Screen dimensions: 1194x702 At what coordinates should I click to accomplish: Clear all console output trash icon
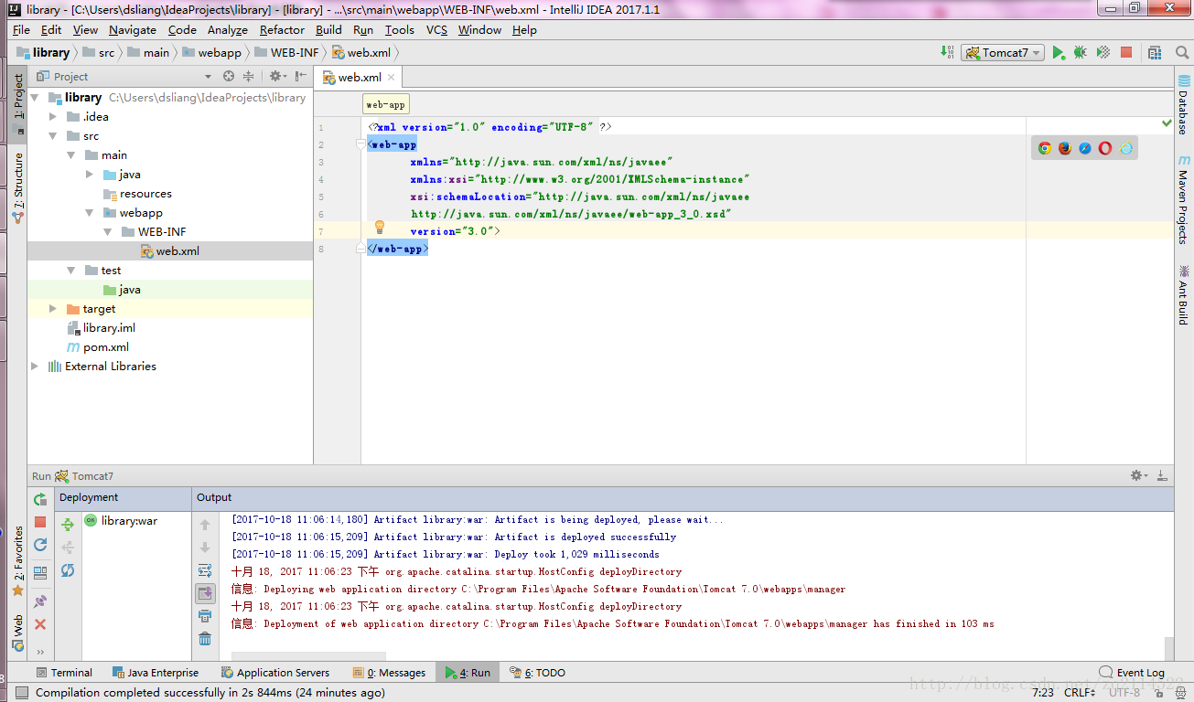205,639
